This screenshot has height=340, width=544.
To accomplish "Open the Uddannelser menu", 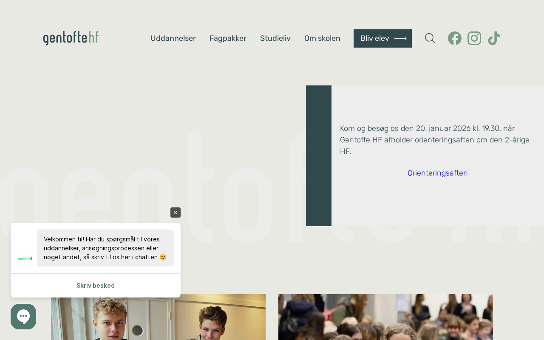I will 173,38.
